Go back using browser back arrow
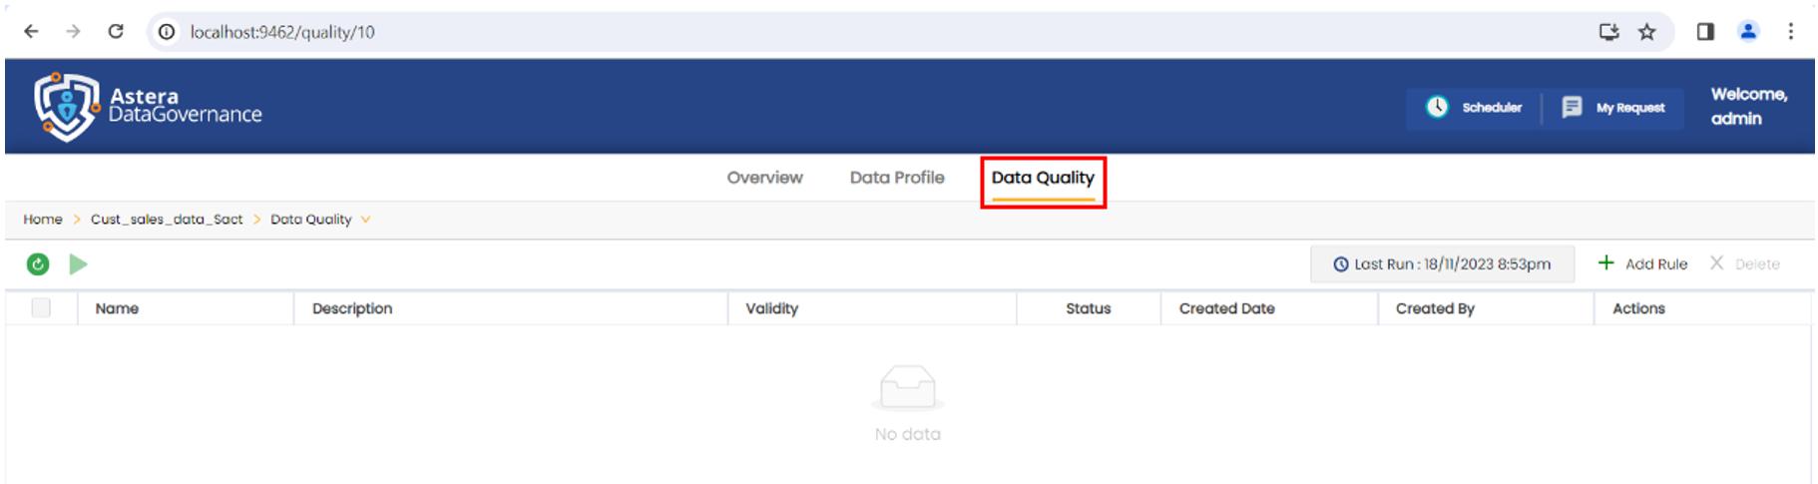Image resolution: width=1818 pixels, height=484 pixels. point(31,32)
